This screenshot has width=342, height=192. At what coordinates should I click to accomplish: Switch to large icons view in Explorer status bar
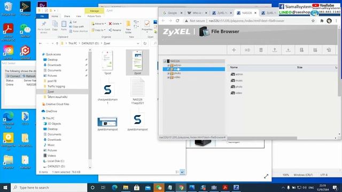click(182, 172)
